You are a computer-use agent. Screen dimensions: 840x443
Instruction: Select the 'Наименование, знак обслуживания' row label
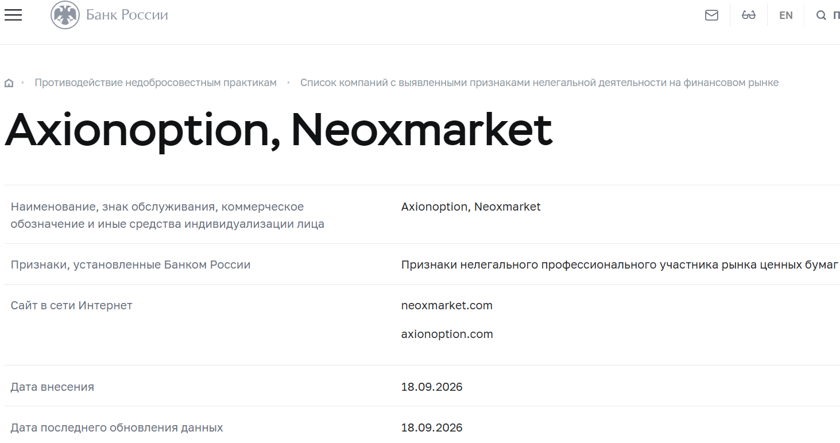coord(168,215)
